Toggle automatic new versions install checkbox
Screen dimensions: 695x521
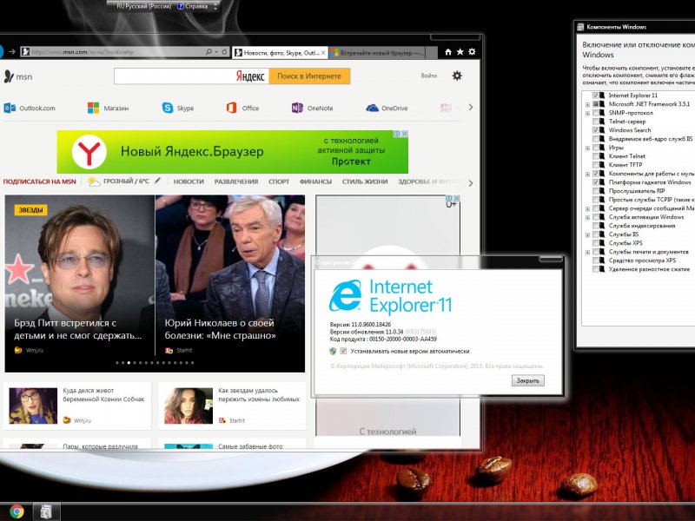tap(343, 351)
